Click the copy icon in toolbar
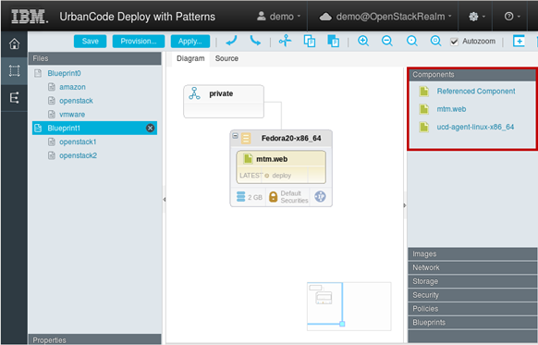 pos(310,42)
